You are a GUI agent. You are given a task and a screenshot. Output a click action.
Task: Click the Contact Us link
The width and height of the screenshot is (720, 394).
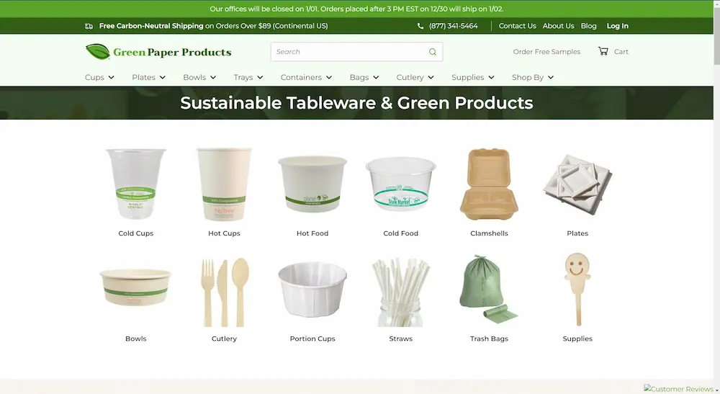[x=518, y=26]
